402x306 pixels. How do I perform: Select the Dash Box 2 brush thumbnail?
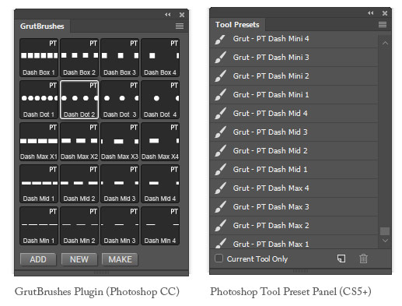click(x=79, y=58)
